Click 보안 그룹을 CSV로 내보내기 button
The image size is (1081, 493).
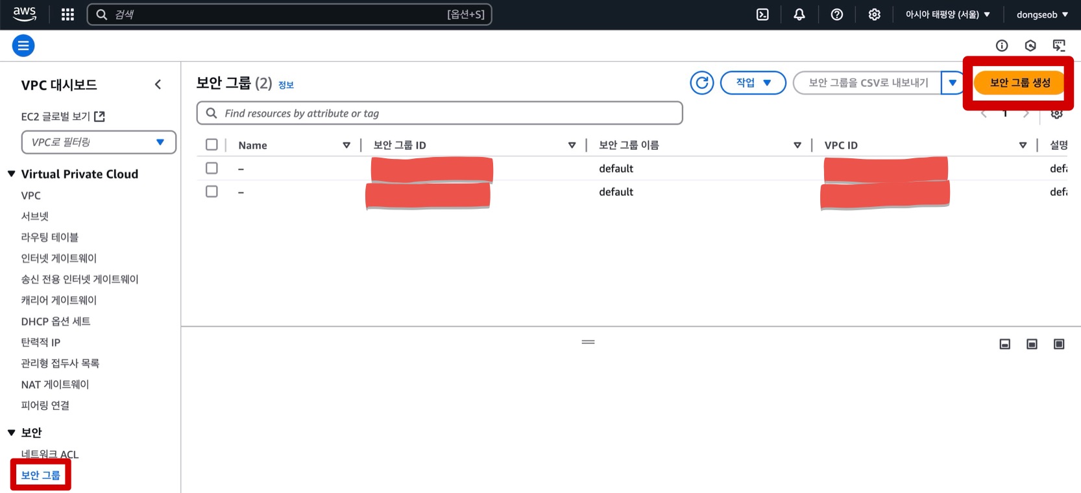pos(868,83)
